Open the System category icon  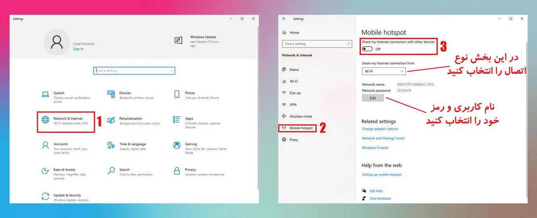45,94
